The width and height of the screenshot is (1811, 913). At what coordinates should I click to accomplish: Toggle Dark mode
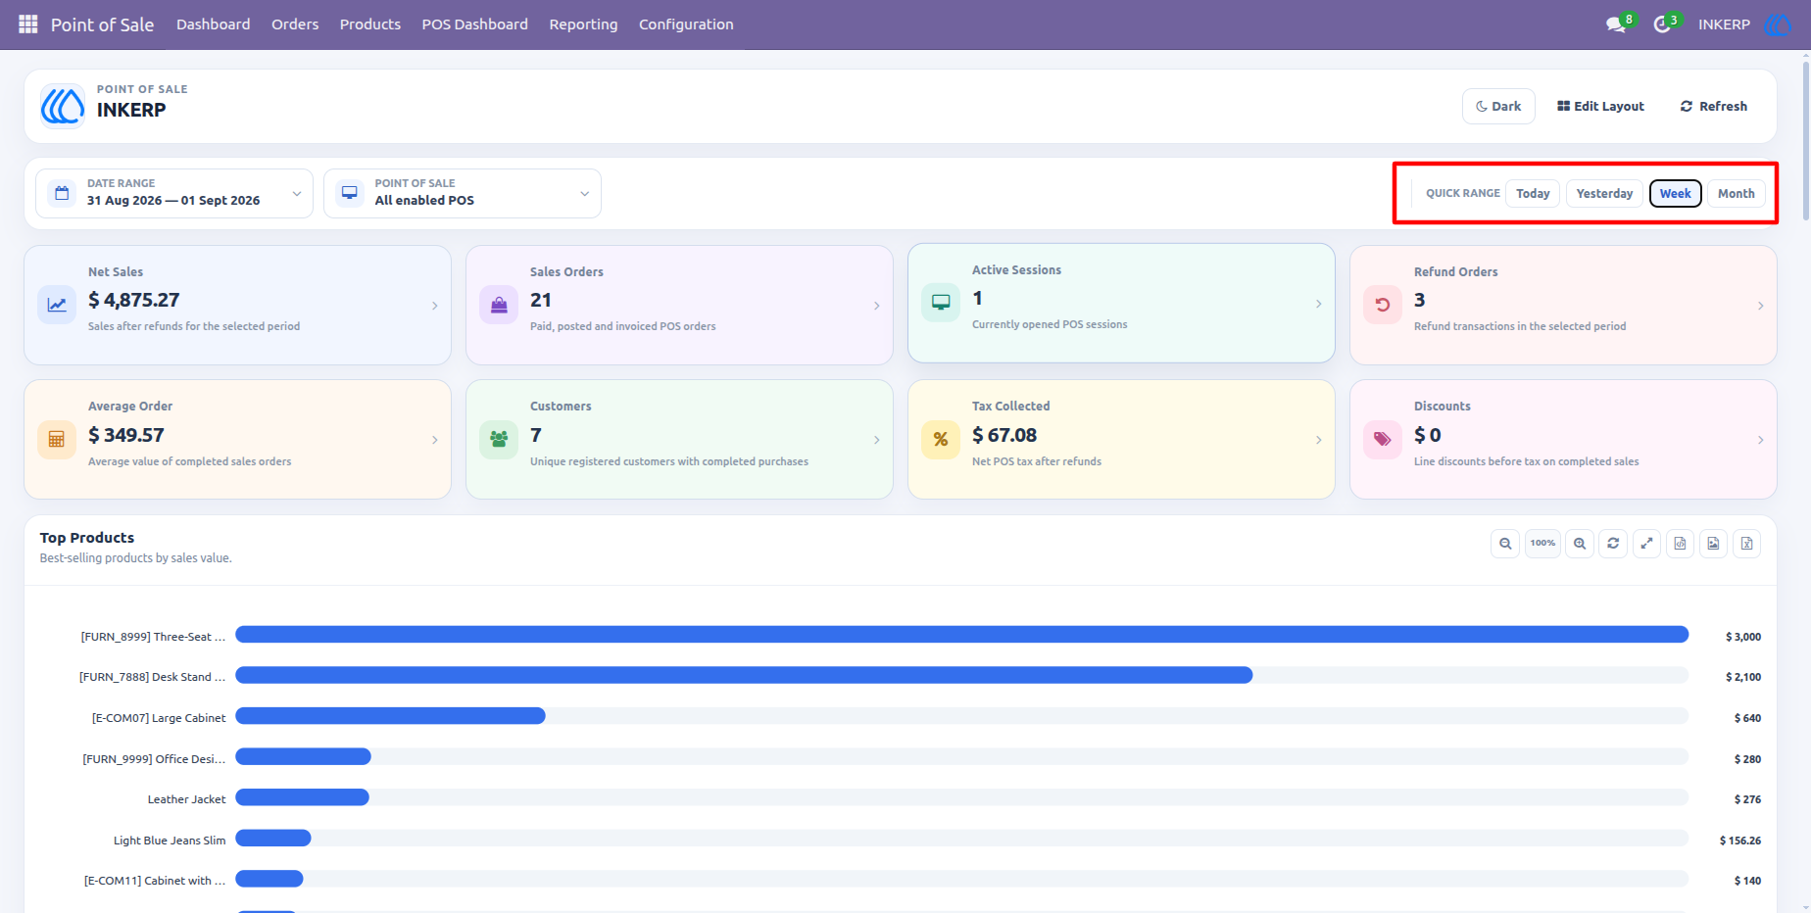tap(1498, 106)
